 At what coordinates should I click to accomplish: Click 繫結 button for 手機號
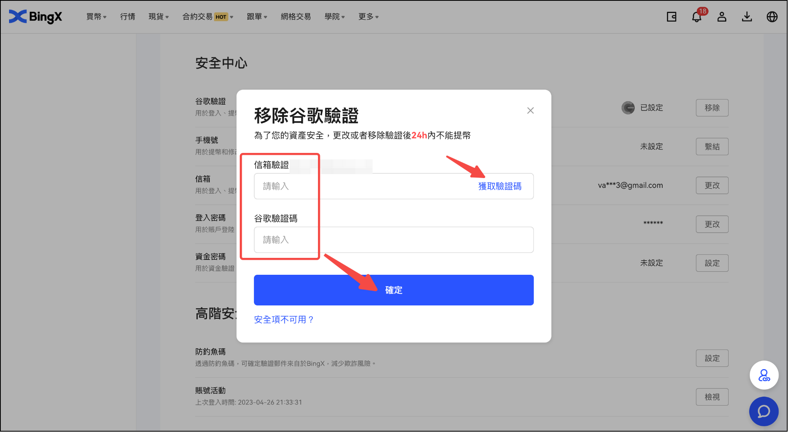pos(712,147)
